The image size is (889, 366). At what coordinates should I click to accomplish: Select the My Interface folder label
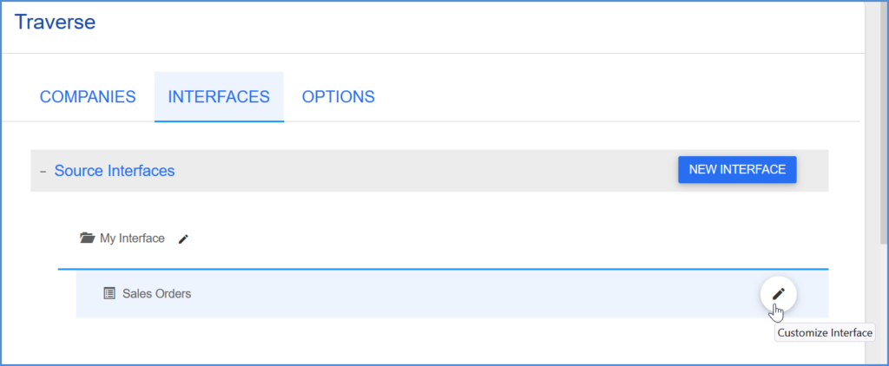[x=132, y=239]
